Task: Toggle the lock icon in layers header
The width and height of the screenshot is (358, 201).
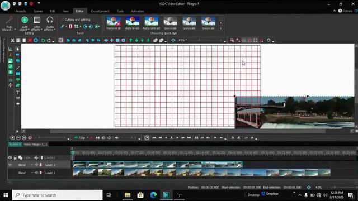Action: coord(15,157)
